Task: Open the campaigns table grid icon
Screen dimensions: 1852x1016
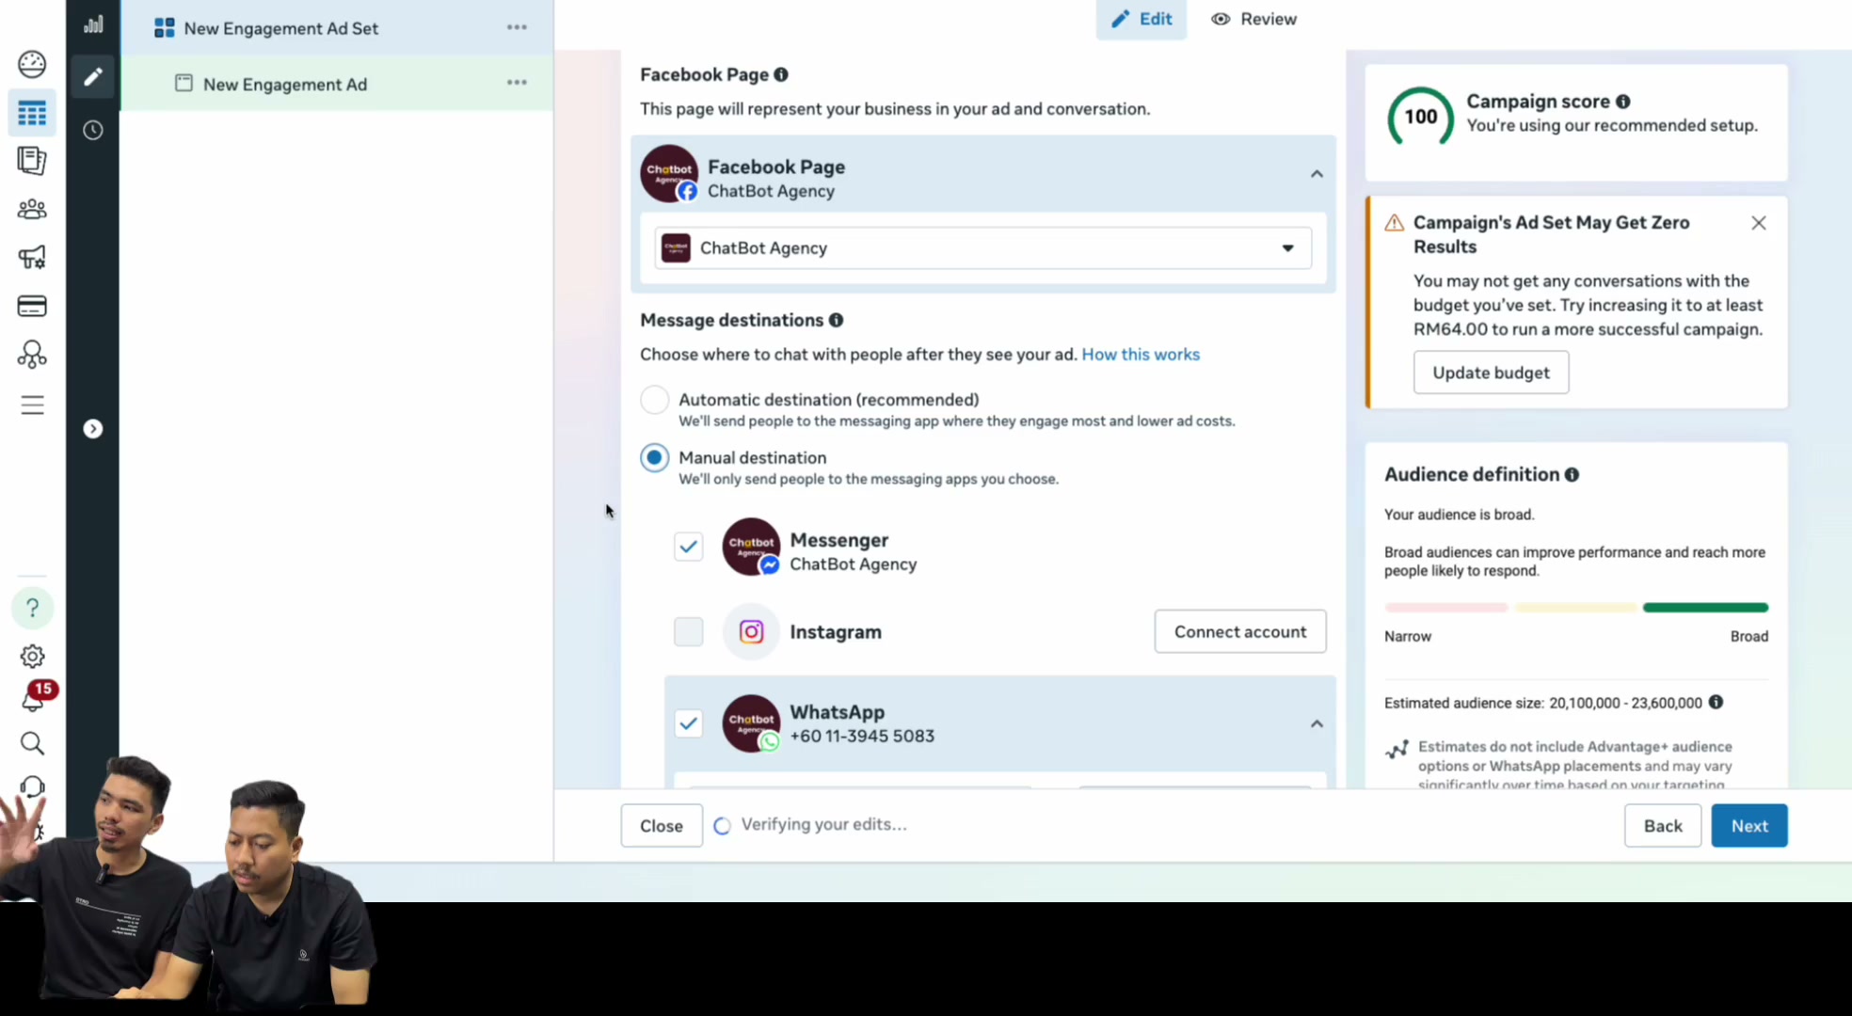Action: [x=32, y=113]
